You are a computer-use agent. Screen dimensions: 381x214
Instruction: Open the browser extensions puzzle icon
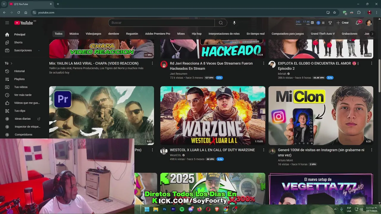coord(359,12)
